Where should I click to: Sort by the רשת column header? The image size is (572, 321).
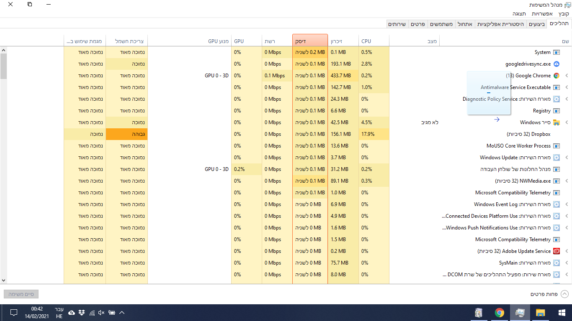tap(277, 41)
